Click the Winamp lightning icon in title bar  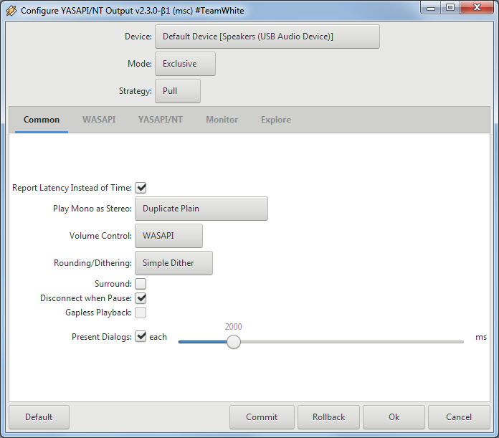[11, 11]
